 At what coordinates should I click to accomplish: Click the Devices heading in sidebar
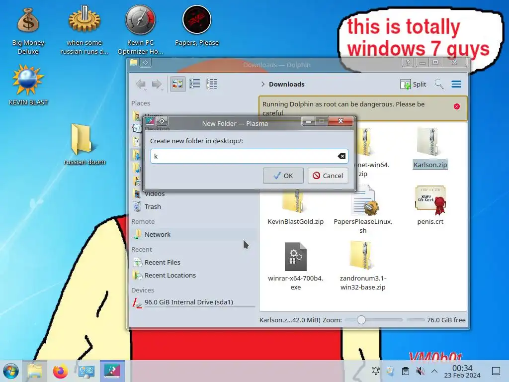[143, 290]
